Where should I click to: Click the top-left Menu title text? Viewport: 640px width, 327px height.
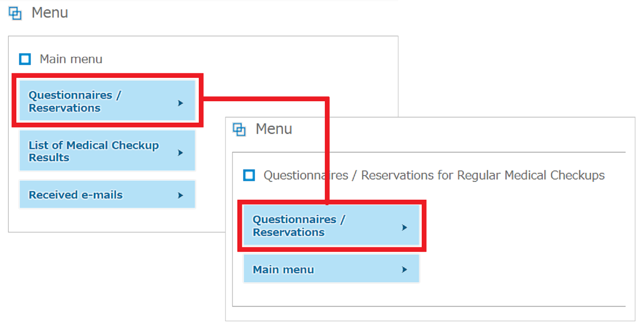pyautogui.click(x=50, y=13)
